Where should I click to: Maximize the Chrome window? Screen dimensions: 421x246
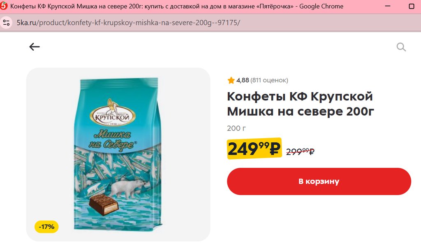click(x=411, y=6)
